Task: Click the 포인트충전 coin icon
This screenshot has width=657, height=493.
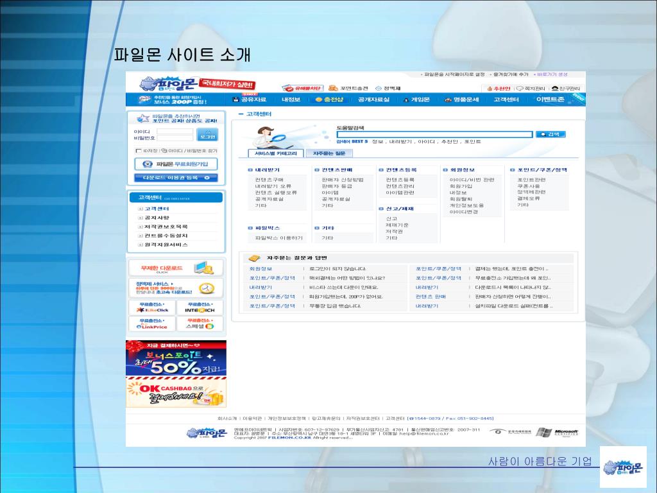Action: [x=333, y=88]
